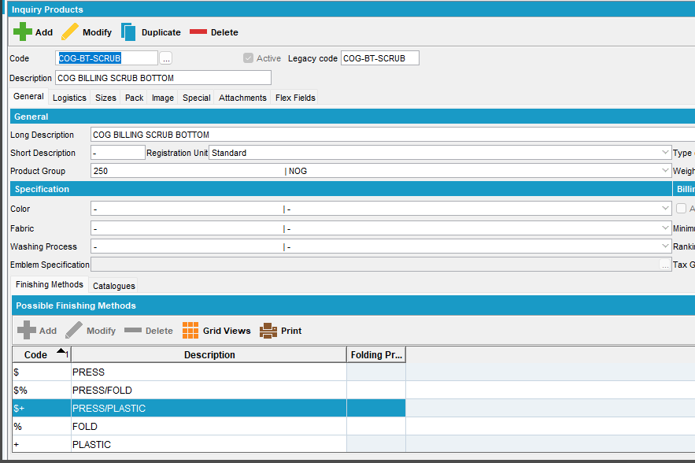Open Grid Views in finishing methods toolbar
The height and width of the screenshot is (463, 695).
pyautogui.click(x=190, y=331)
